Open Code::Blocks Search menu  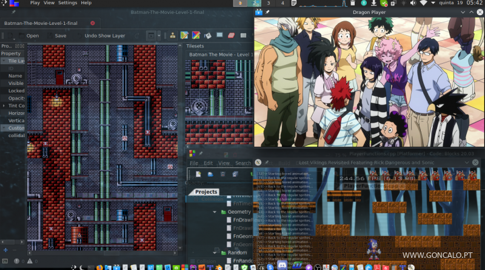click(x=243, y=163)
